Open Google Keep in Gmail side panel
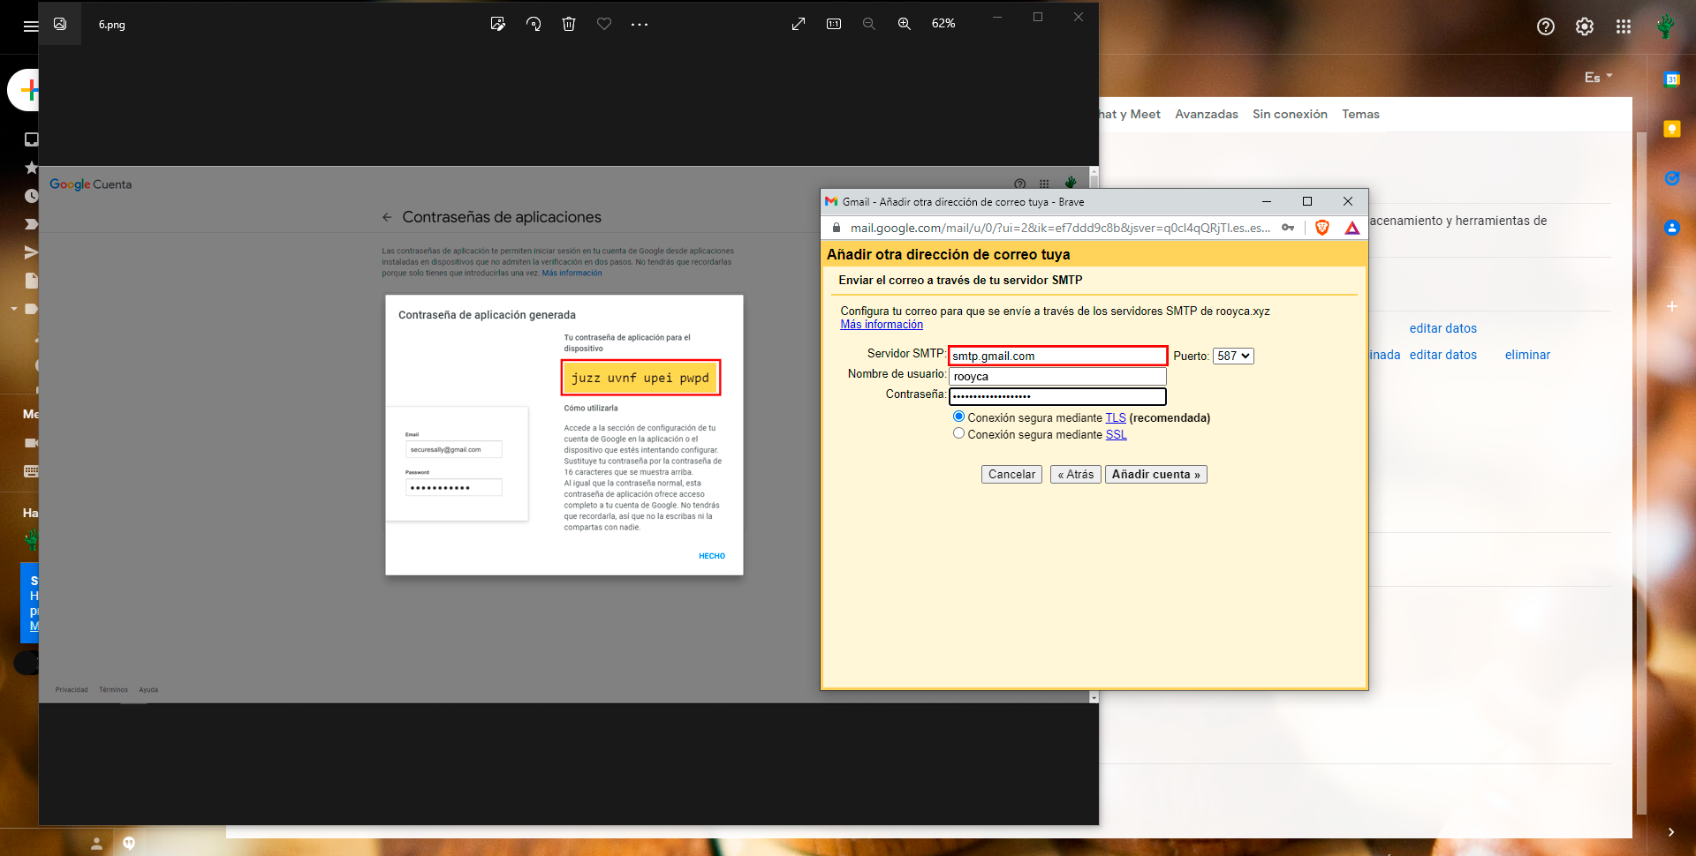This screenshot has width=1696, height=856. [x=1672, y=129]
